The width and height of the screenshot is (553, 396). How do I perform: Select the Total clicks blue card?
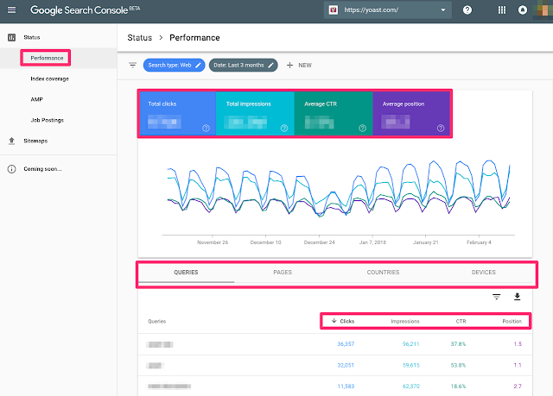point(176,114)
